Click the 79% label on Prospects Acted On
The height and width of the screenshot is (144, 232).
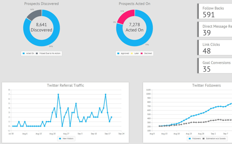tap(147, 45)
